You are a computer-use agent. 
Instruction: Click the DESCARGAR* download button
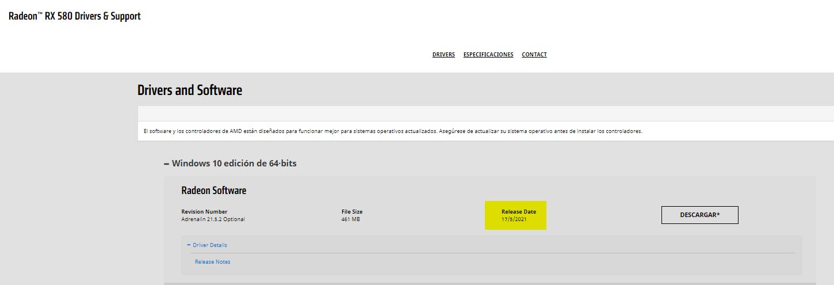[699, 215]
